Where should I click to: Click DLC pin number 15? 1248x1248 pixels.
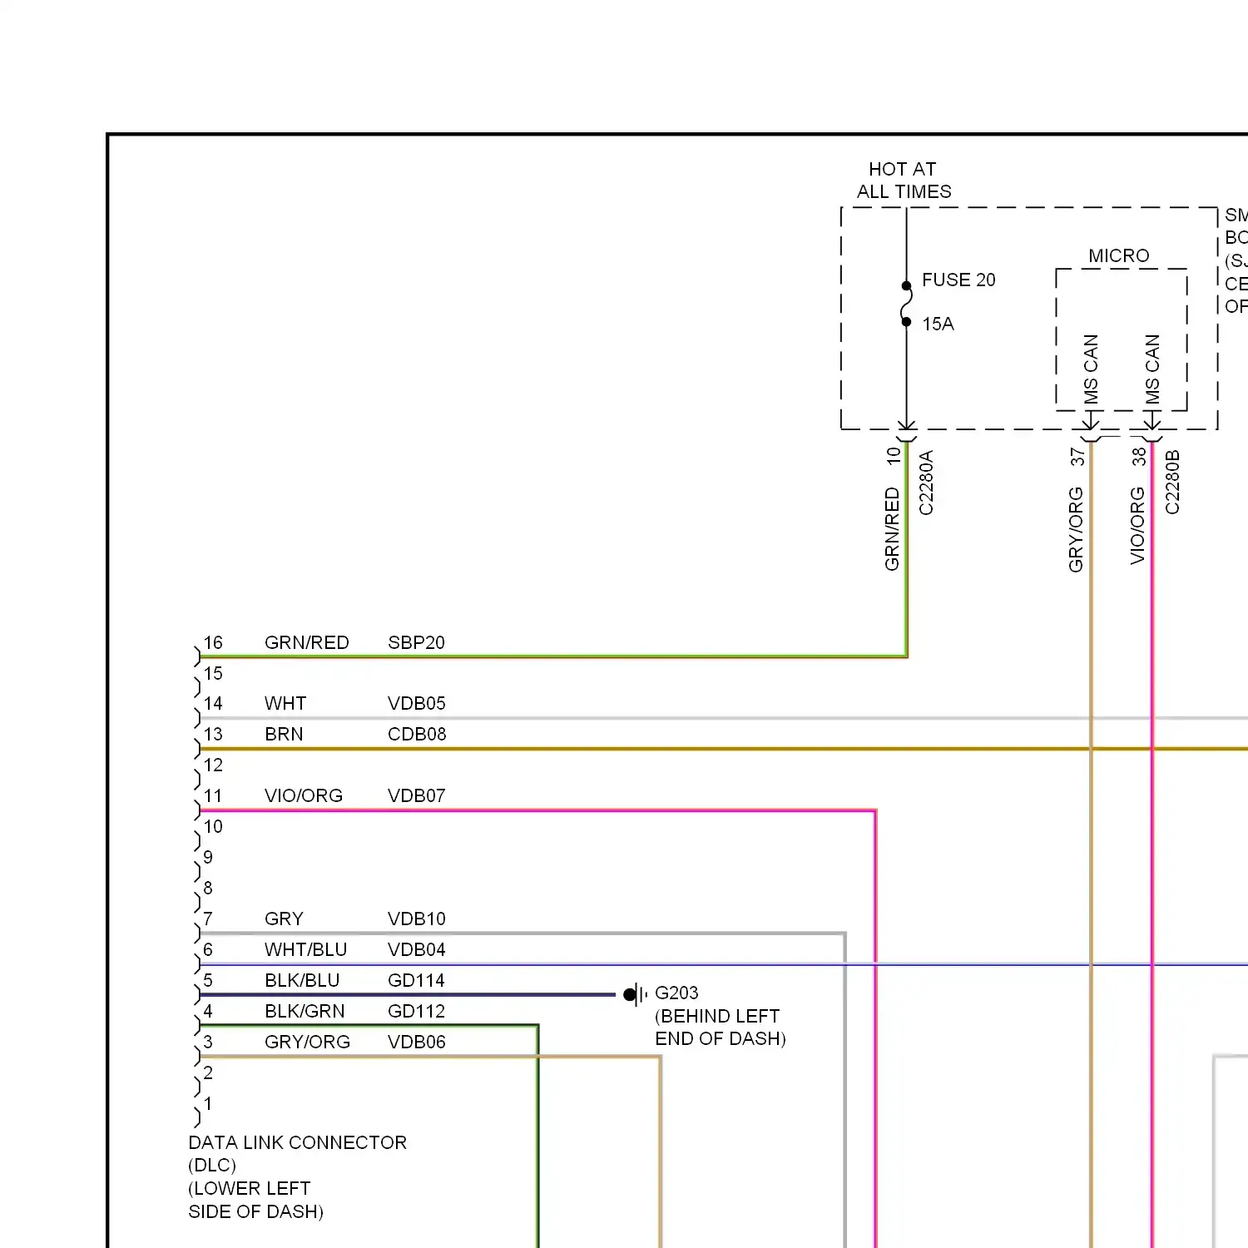click(x=213, y=673)
